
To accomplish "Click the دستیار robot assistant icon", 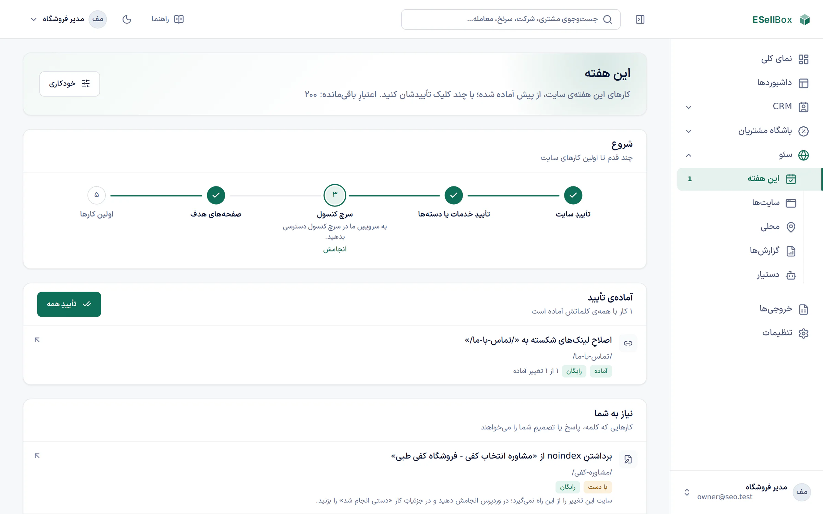I will 791,275.
